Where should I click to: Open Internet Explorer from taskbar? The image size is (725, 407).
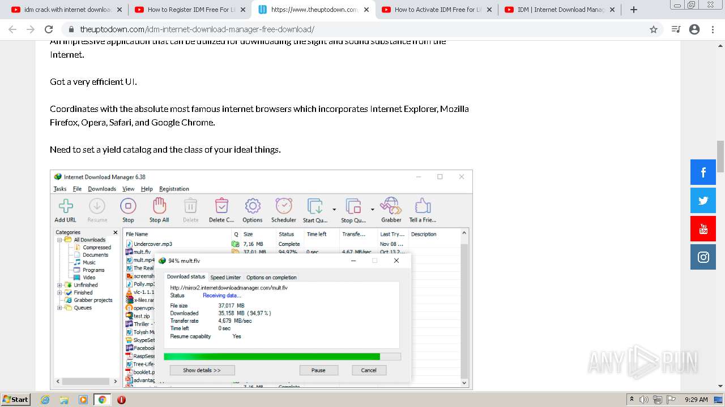pos(45,400)
